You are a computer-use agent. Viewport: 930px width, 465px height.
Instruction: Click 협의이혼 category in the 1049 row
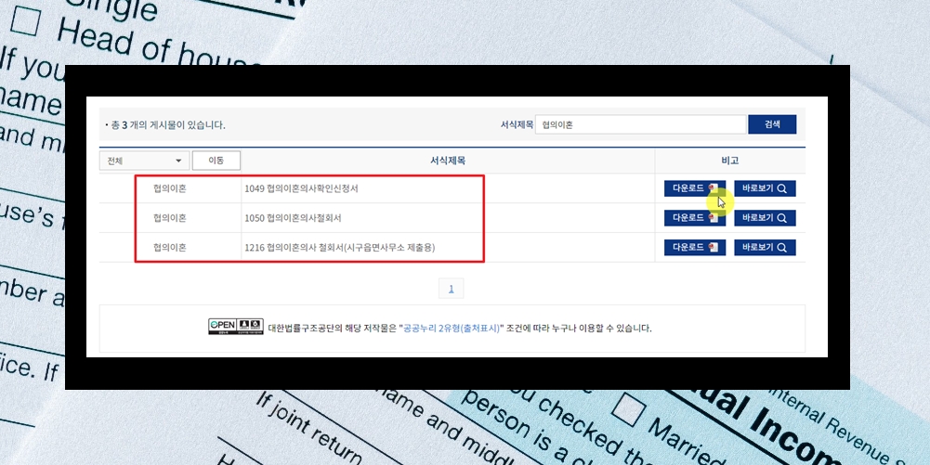(170, 188)
